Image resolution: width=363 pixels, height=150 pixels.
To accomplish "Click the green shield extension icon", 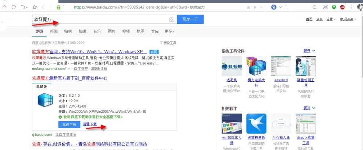I will pyautogui.click(x=334, y=7).
